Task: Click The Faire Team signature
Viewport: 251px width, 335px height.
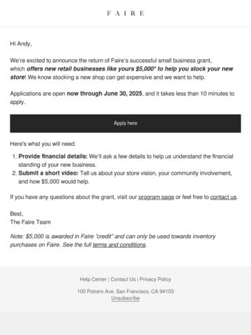Action: (30, 222)
